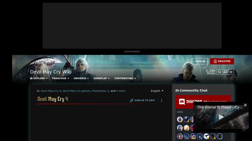252x141 pixels.
Task: Click the white bird avatar in bottom row
Action: click(x=206, y=136)
